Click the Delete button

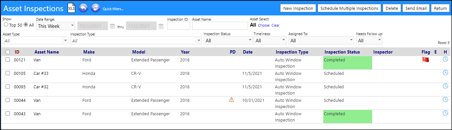(x=392, y=8)
